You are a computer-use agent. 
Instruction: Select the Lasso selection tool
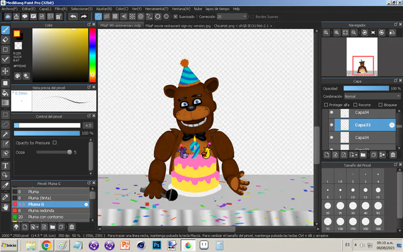point(5,124)
